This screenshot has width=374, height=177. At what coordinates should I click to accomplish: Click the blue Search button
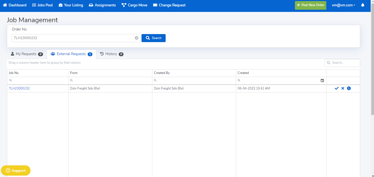153,38
